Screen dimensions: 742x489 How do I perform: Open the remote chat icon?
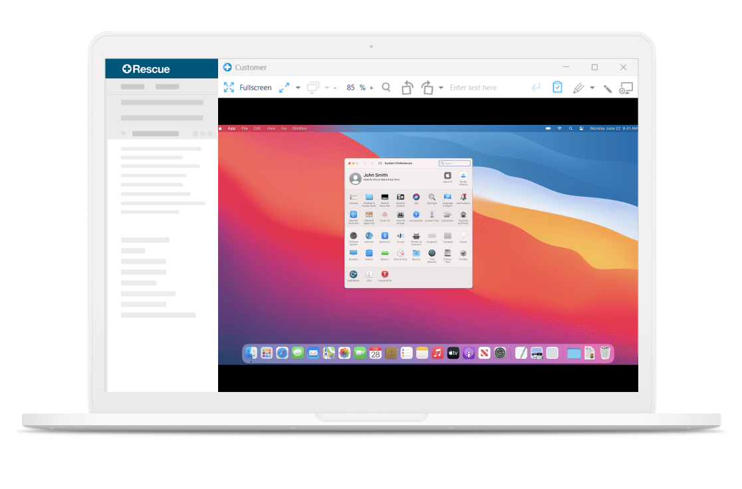pos(624,87)
